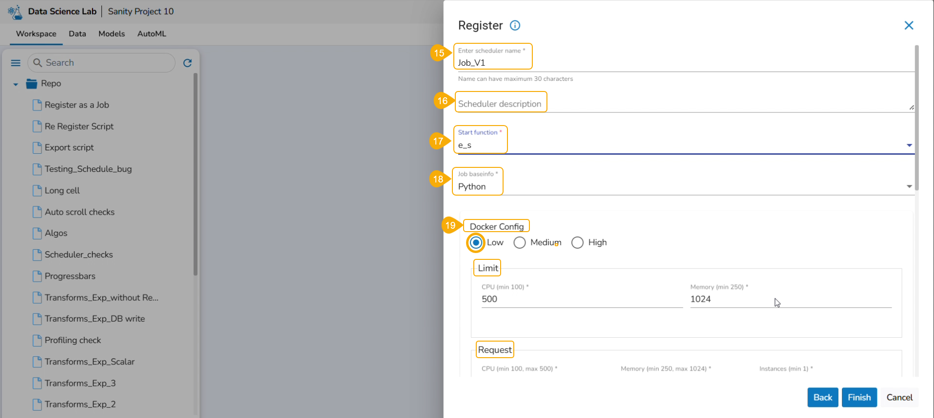The width and height of the screenshot is (934, 418).
Task: Open the AutoML tab
Action: (x=152, y=34)
